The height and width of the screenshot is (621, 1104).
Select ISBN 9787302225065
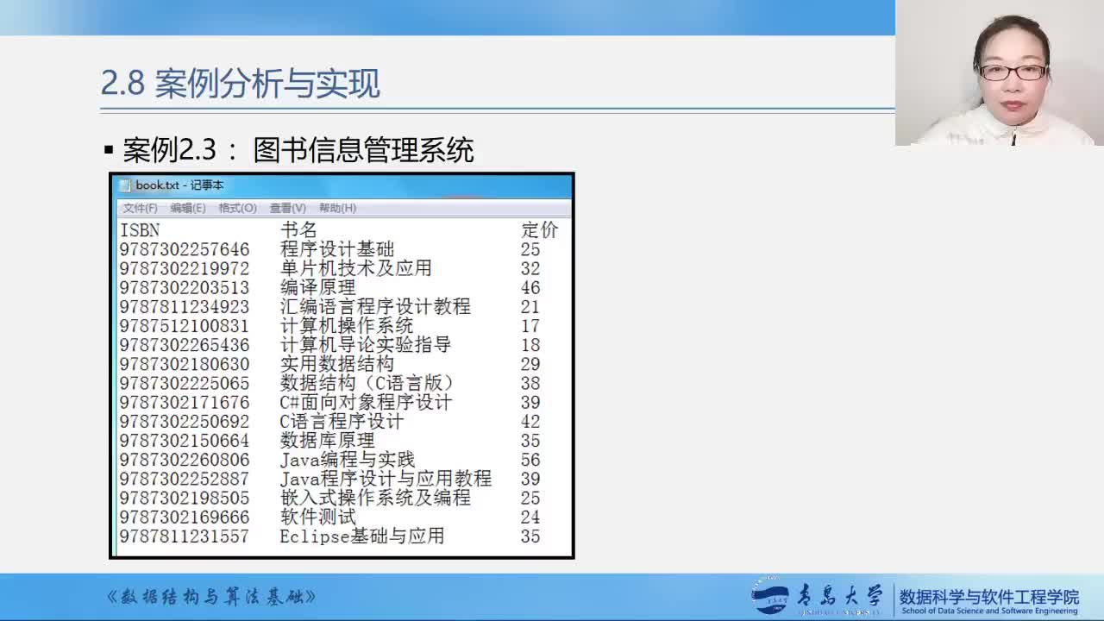coord(185,383)
